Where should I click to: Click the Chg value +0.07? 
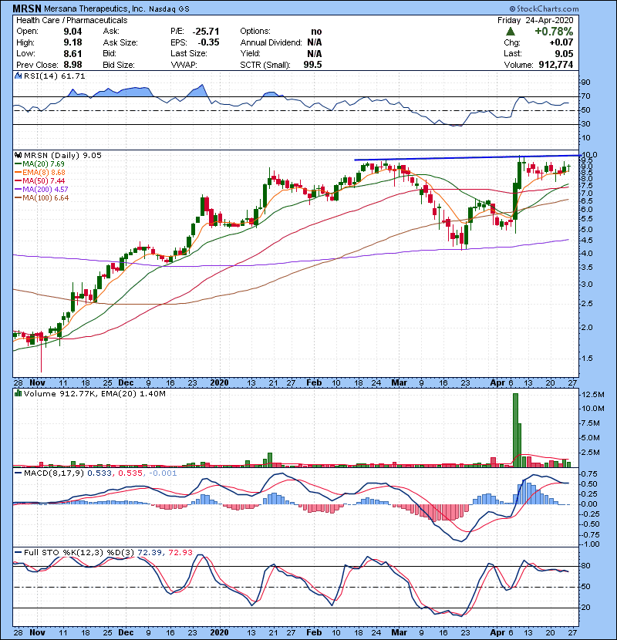[561, 42]
